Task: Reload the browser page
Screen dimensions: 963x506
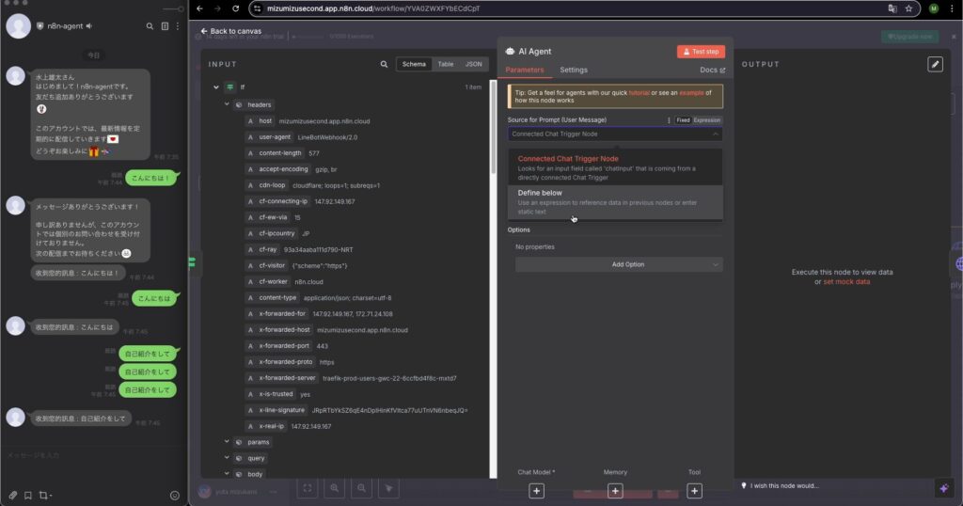Action: [236, 8]
